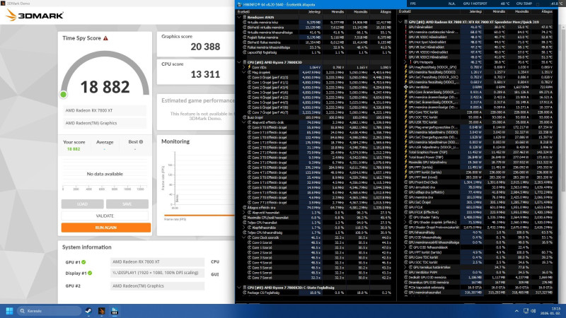
Task: Click the Graphics score value 20 388
Action: pos(205,47)
